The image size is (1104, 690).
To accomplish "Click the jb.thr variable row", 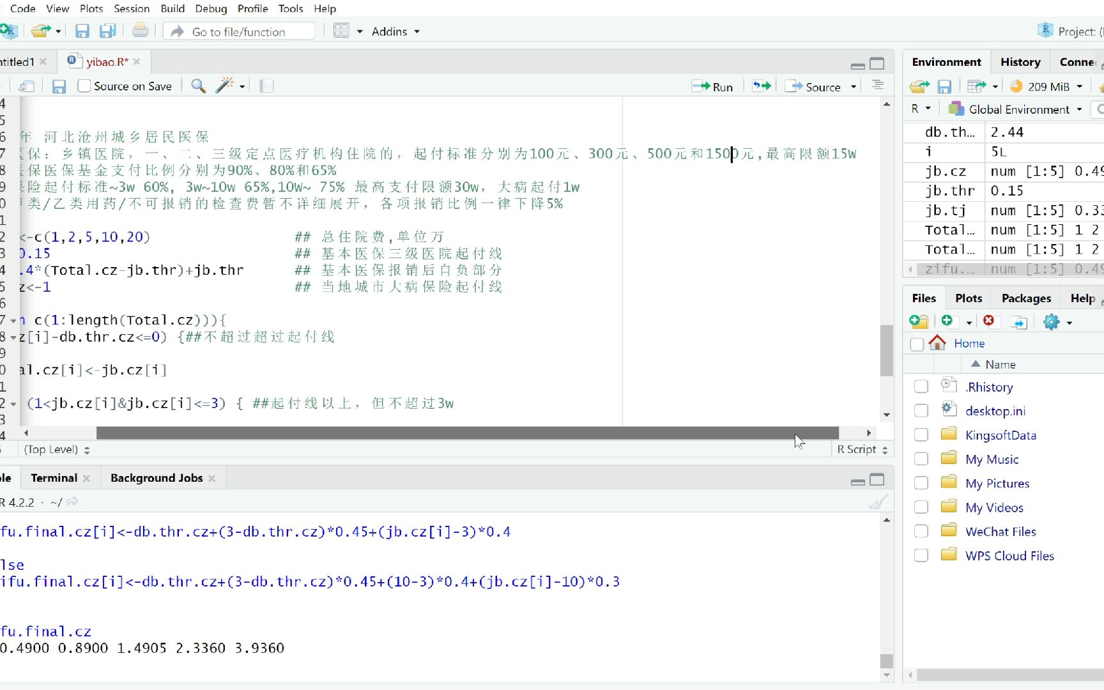I will [x=1003, y=190].
